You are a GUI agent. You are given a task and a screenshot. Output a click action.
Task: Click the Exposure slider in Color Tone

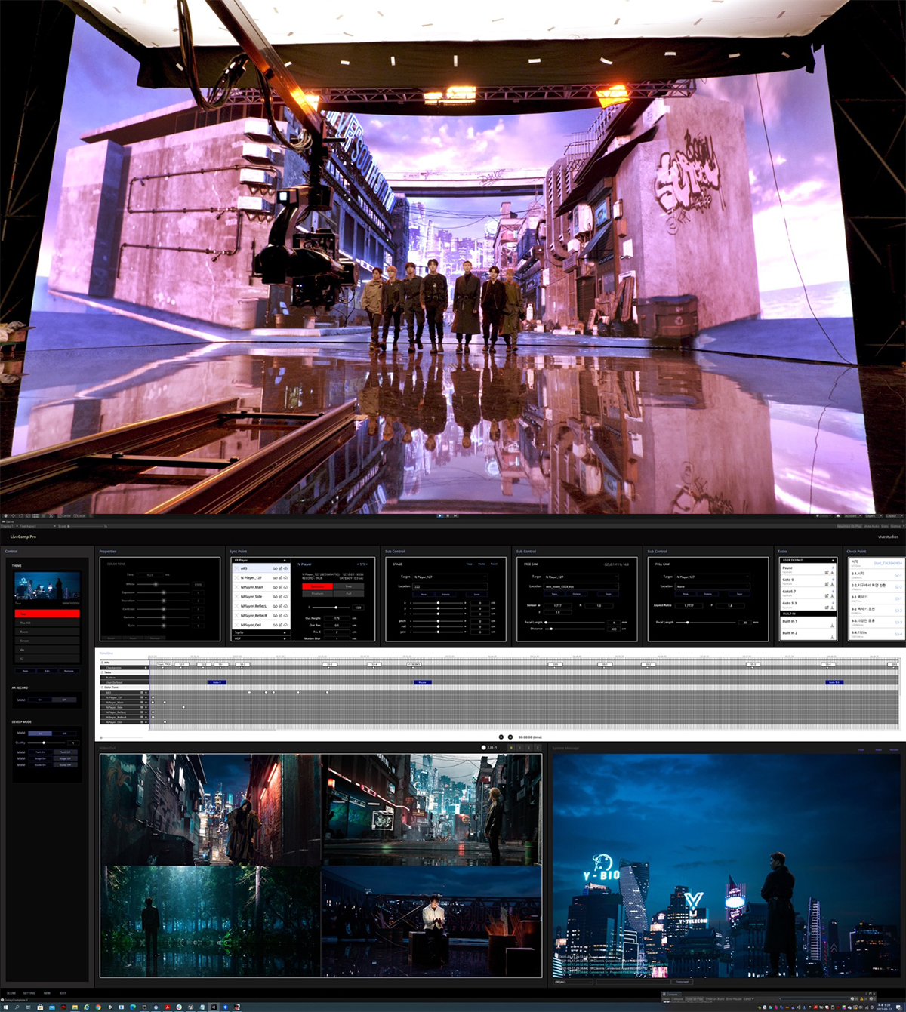(163, 592)
